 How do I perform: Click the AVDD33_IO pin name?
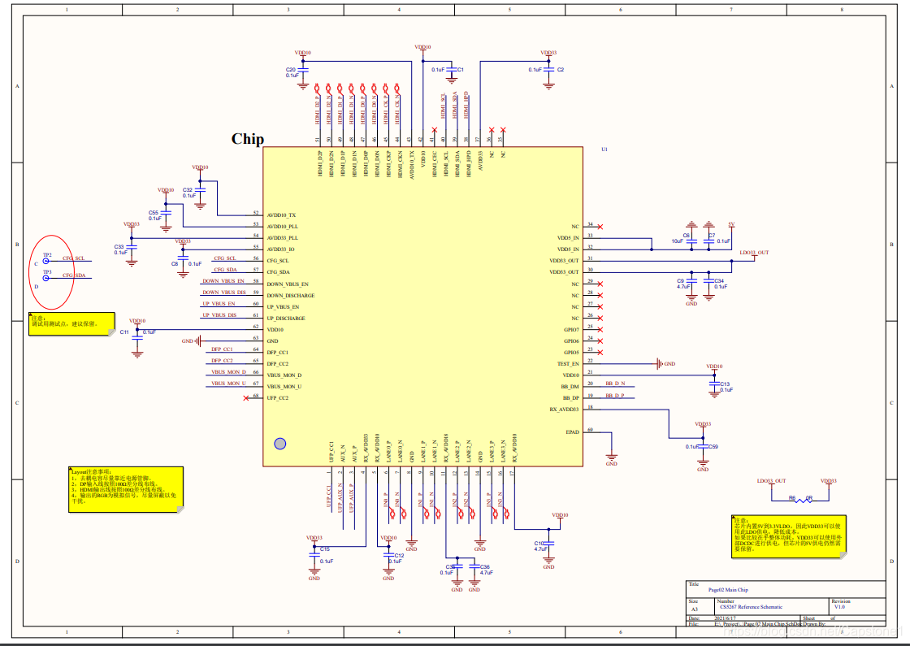point(281,249)
